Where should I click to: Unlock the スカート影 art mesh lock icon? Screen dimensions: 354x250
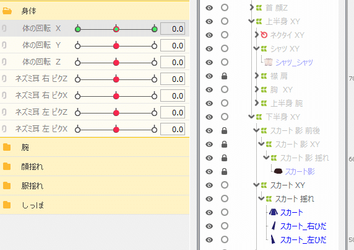[224, 171]
